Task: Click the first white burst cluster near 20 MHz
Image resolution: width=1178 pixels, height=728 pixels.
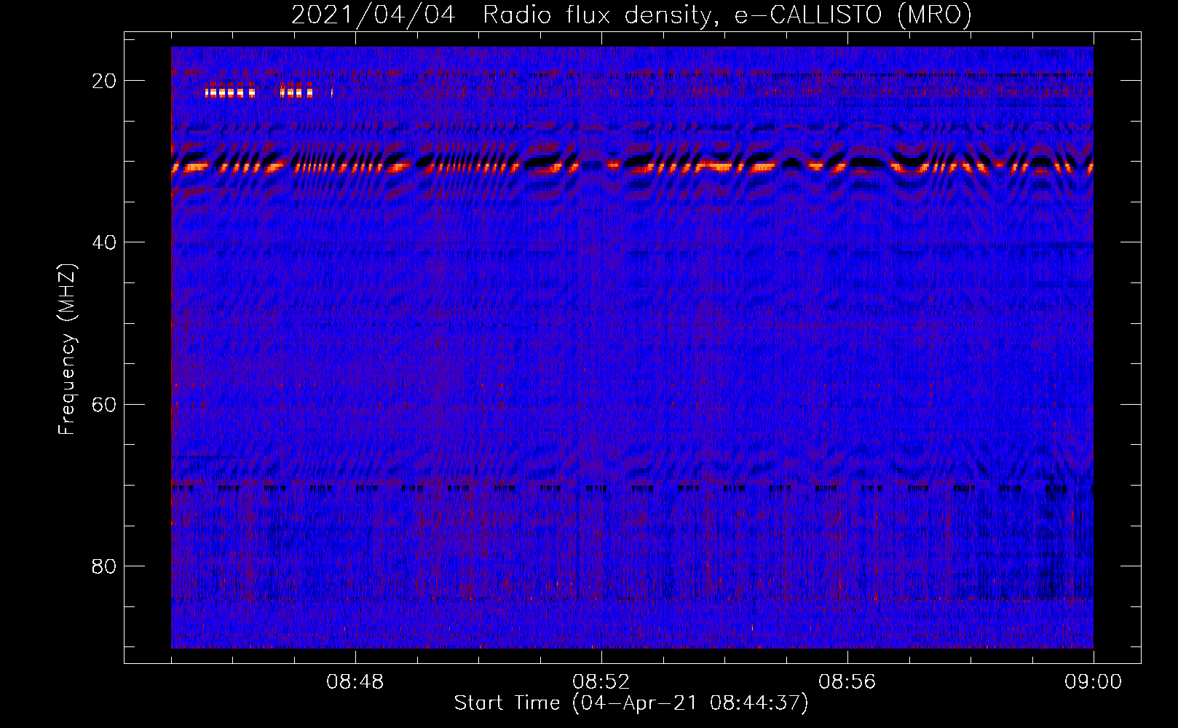Action: pos(230,92)
